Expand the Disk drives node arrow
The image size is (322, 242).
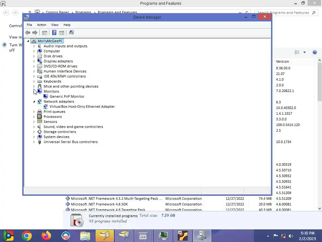34,56
